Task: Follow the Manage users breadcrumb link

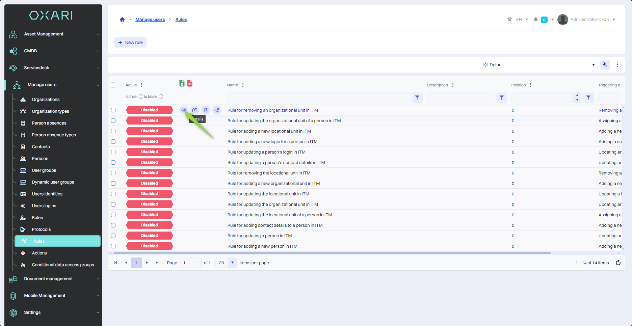Action: click(x=150, y=20)
